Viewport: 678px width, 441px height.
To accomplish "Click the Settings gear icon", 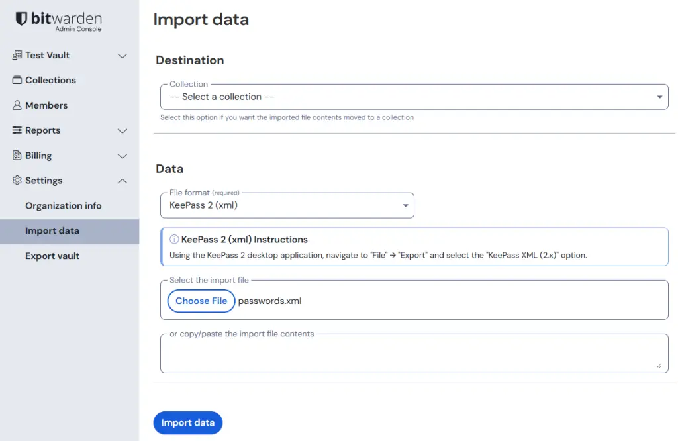I will pos(17,181).
